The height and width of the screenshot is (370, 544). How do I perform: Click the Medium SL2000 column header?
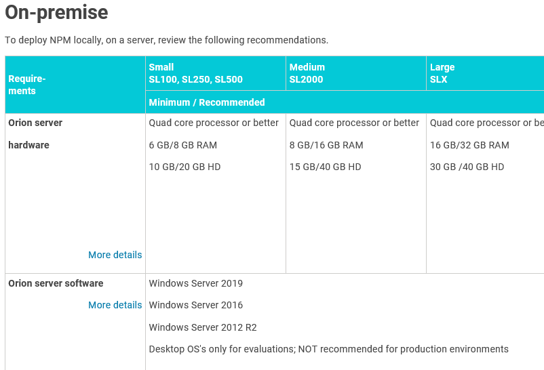click(x=307, y=73)
